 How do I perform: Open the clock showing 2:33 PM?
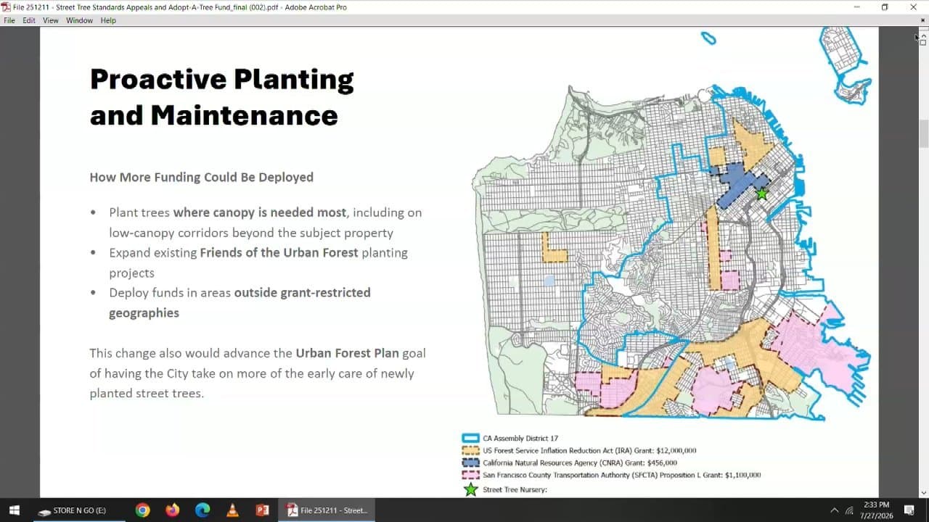click(877, 510)
